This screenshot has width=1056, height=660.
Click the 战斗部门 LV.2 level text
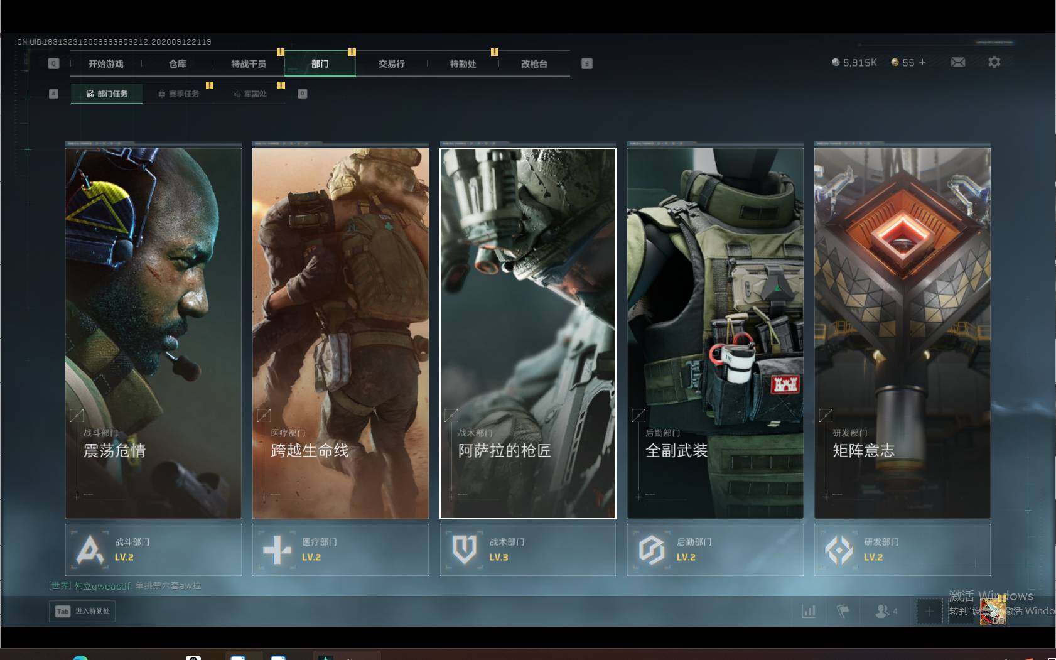(124, 557)
